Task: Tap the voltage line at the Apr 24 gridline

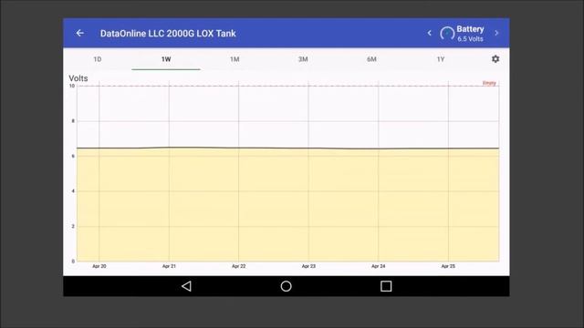Action: 379,149
